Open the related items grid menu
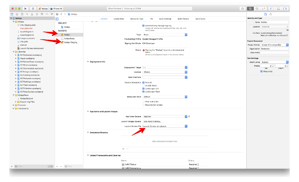 pyautogui.click(x=57, y=14)
